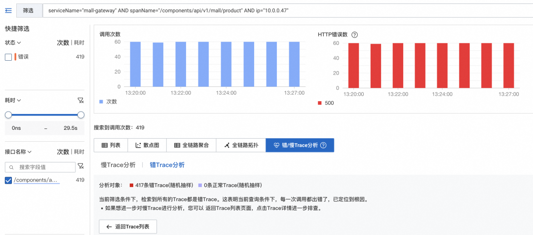
Task: Click the 419 count beside 错误
Action: click(80, 57)
